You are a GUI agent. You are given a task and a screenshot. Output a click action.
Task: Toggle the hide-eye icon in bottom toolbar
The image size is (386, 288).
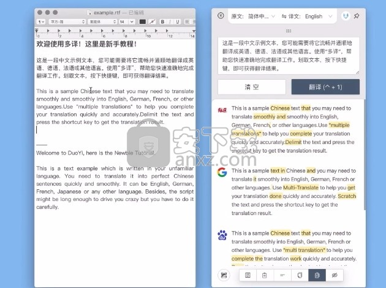335,275
